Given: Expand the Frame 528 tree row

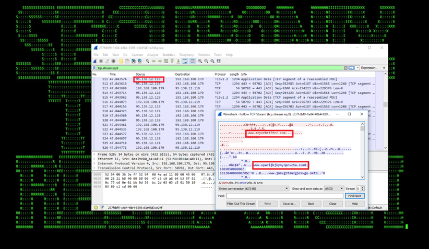Looking at the screenshot, I should click(94, 155).
